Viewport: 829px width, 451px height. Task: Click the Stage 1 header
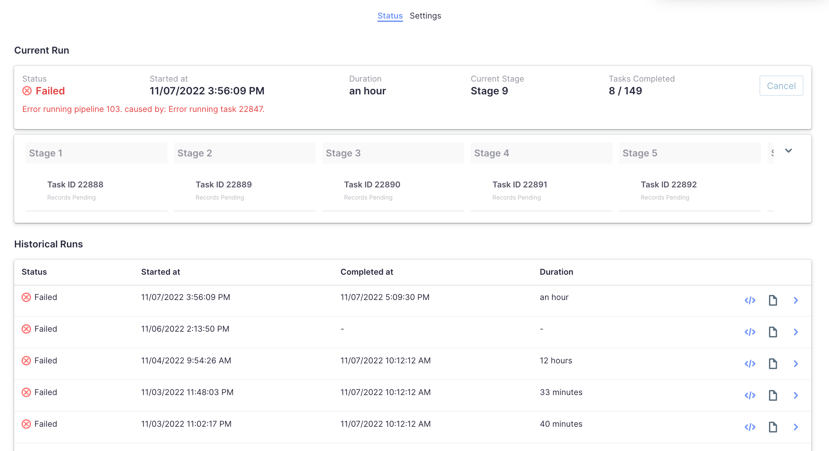coord(96,153)
